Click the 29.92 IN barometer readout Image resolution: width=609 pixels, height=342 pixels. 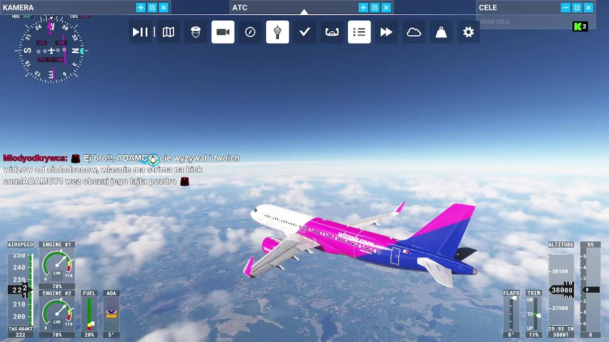click(x=561, y=329)
